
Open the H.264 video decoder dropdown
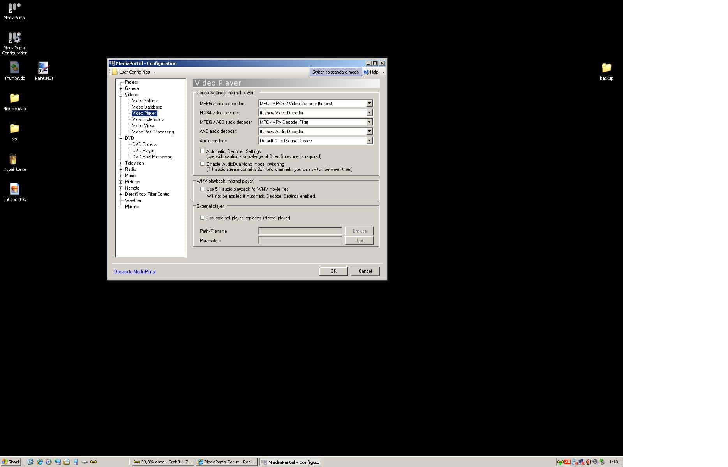369,113
